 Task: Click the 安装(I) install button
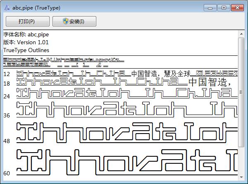point(74,21)
